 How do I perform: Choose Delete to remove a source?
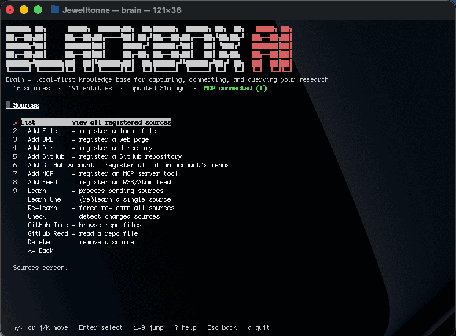coord(81,242)
